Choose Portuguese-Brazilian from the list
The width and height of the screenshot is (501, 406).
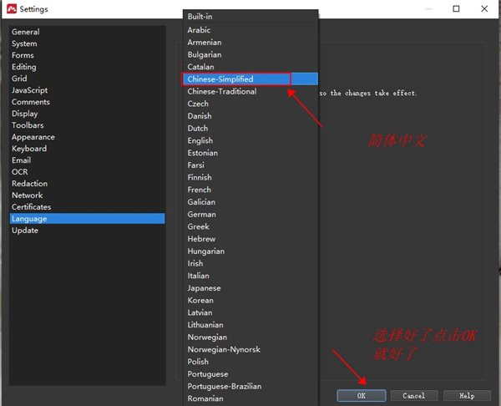click(x=225, y=387)
